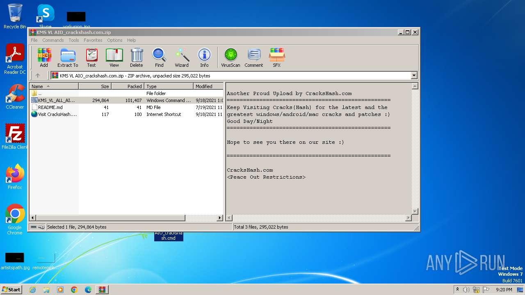
Task: Sort file list by Size column
Action: [x=95, y=86]
